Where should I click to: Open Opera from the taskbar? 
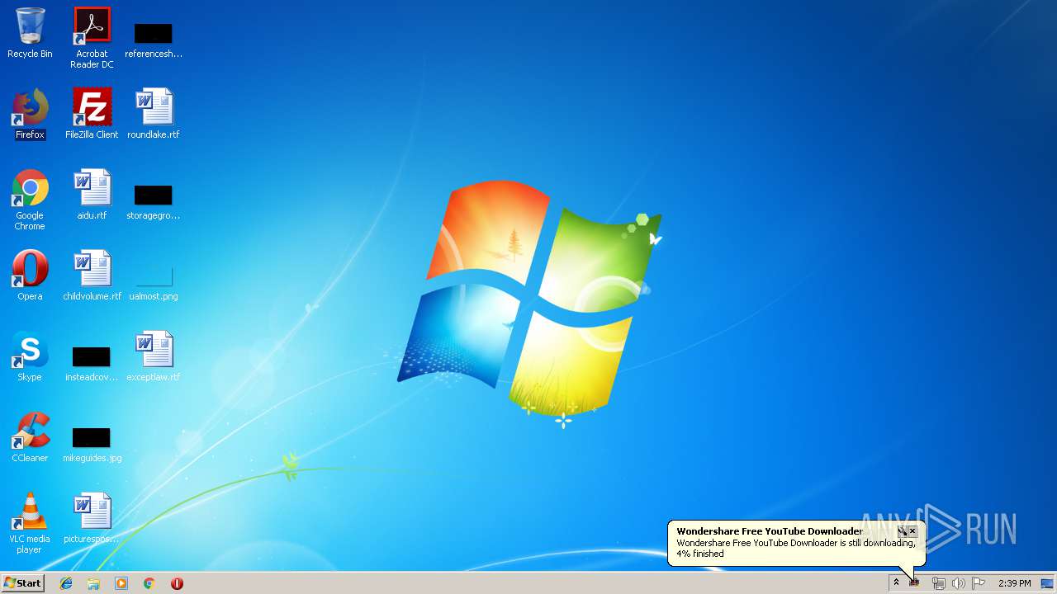point(177,583)
